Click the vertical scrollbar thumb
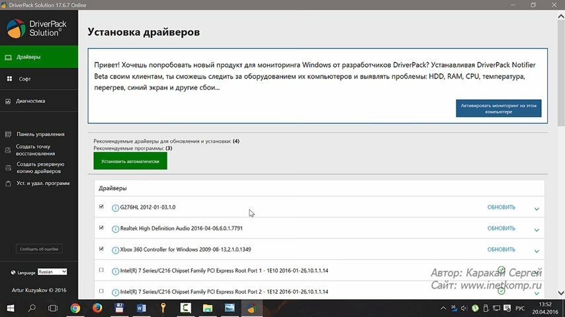This screenshot has height=317, width=565. pyautogui.click(x=561, y=73)
